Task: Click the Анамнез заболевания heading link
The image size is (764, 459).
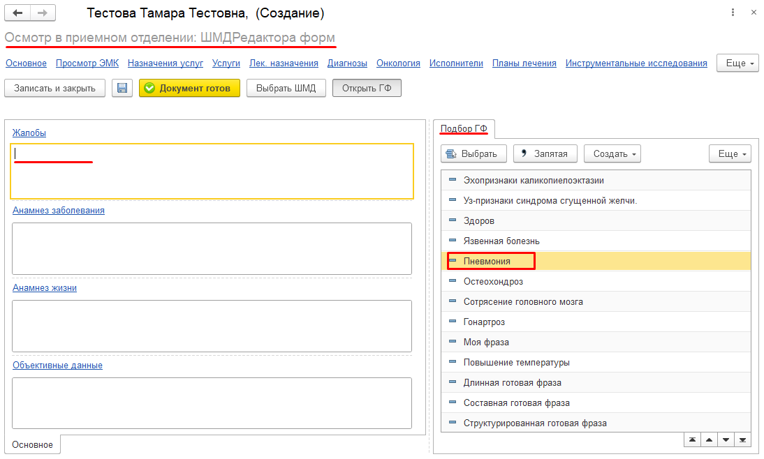Action: pyautogui.click(x=59, y=210)
